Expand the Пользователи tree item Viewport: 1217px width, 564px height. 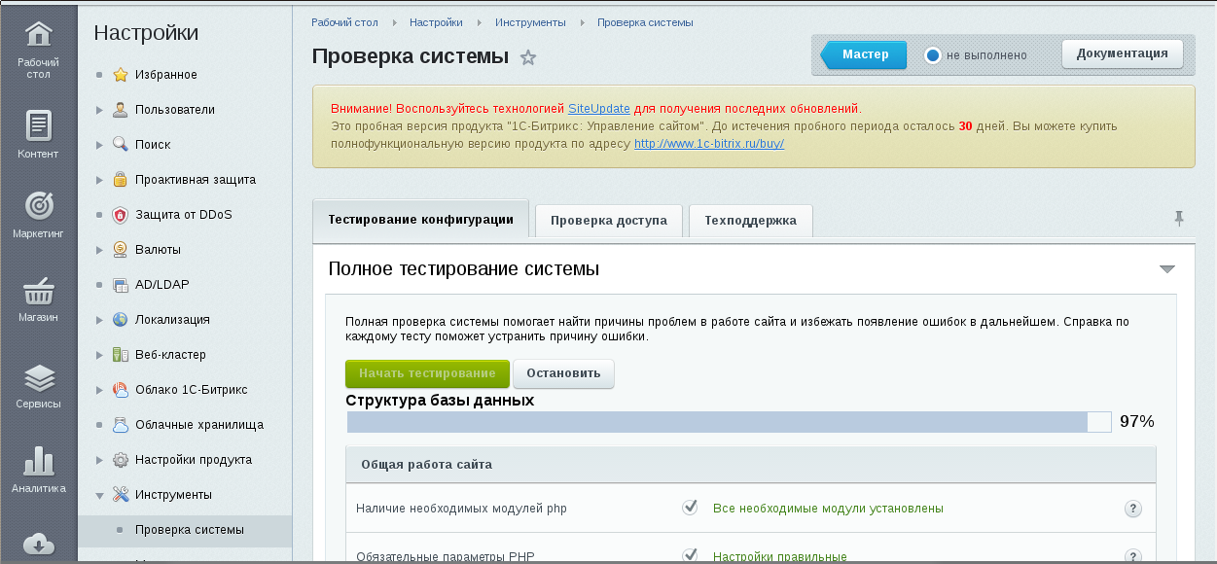pos(99,110)
